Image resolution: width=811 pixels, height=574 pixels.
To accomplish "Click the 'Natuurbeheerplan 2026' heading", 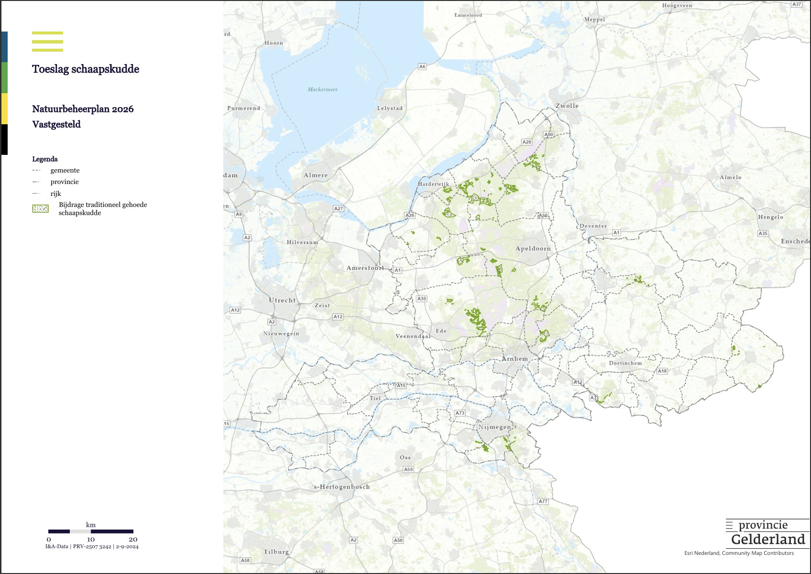I will coord(83,109).
